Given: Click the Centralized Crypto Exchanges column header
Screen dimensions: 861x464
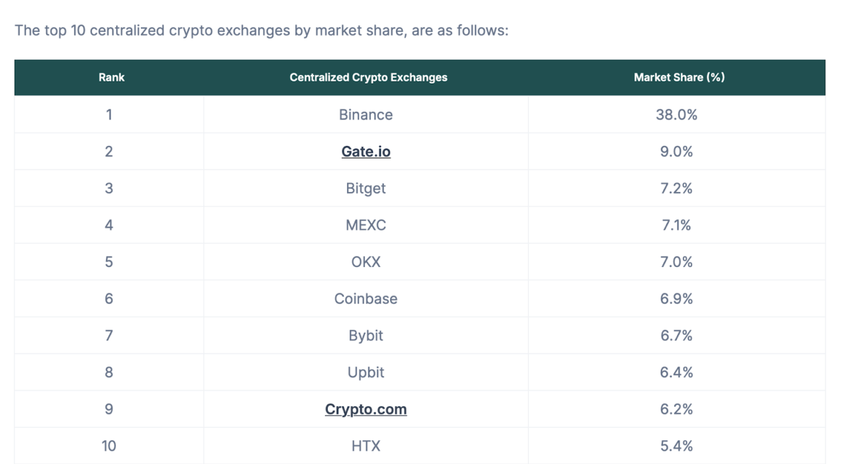Looking at the screenshot, I should tap(368, 78).
